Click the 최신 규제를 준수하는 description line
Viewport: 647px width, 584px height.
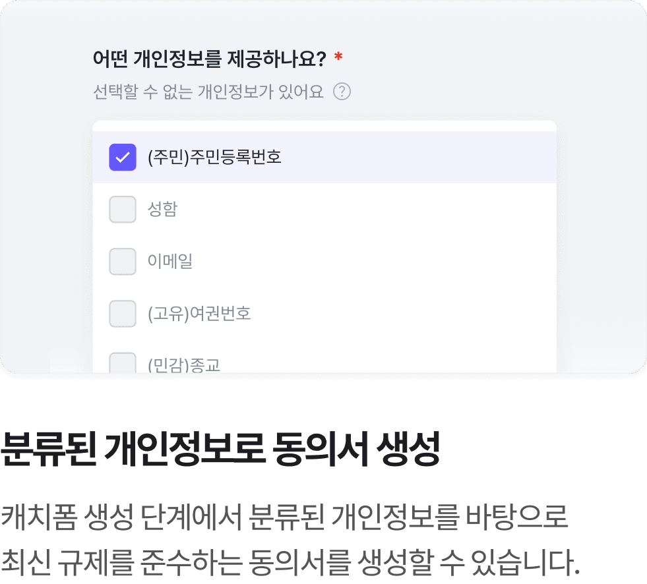tap(290, 562)
